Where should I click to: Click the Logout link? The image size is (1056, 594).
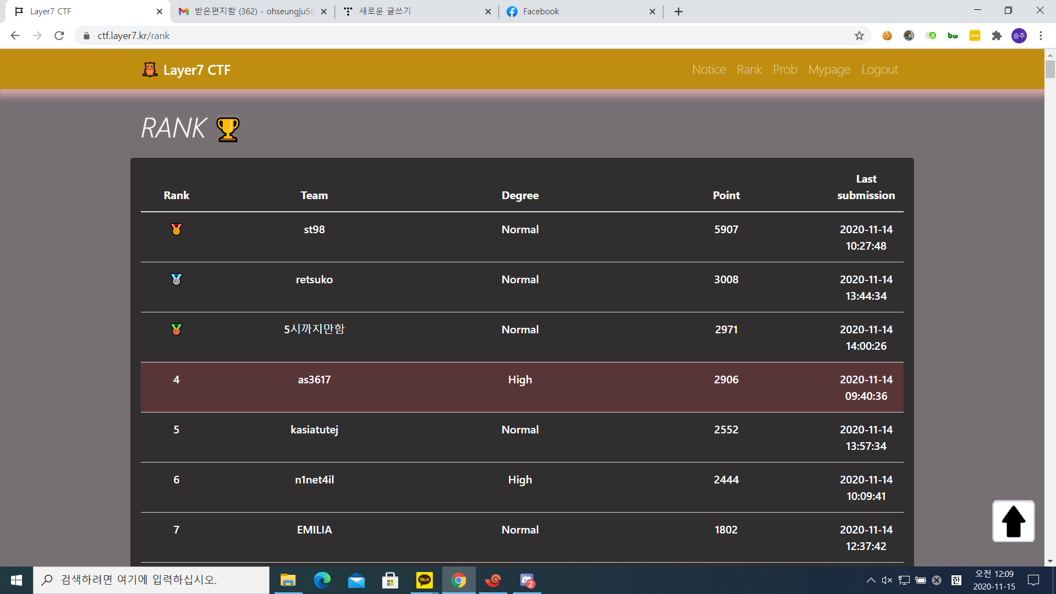pos(879,70)
